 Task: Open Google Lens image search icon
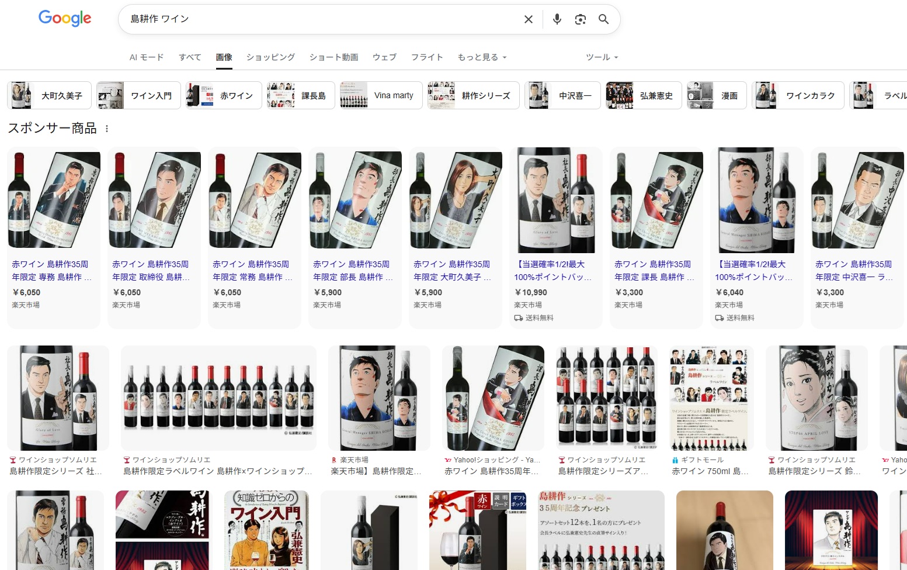(x=580, y=19)
